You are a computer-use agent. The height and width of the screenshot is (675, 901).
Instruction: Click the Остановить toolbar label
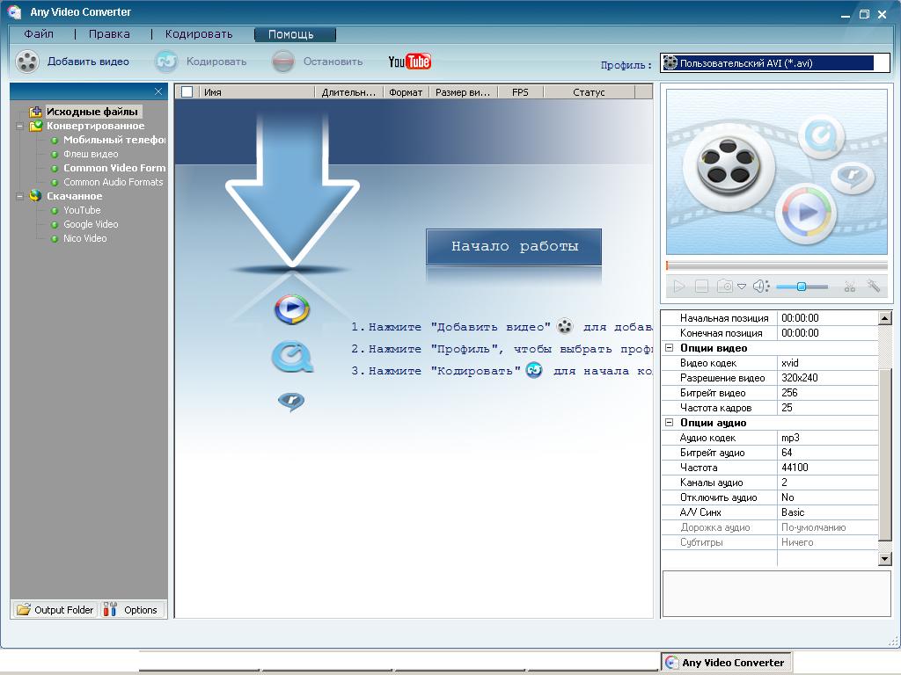pyautogui.click(x=333, y=62)
